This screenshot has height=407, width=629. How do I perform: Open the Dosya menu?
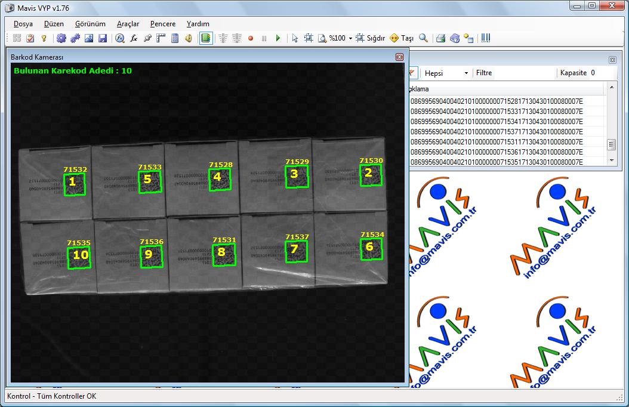coord(23,24)
